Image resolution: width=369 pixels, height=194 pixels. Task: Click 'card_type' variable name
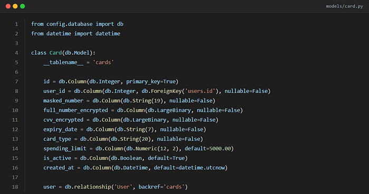[57, 139]
